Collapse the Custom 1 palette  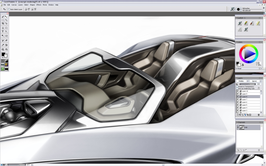[x=237, y=18]
